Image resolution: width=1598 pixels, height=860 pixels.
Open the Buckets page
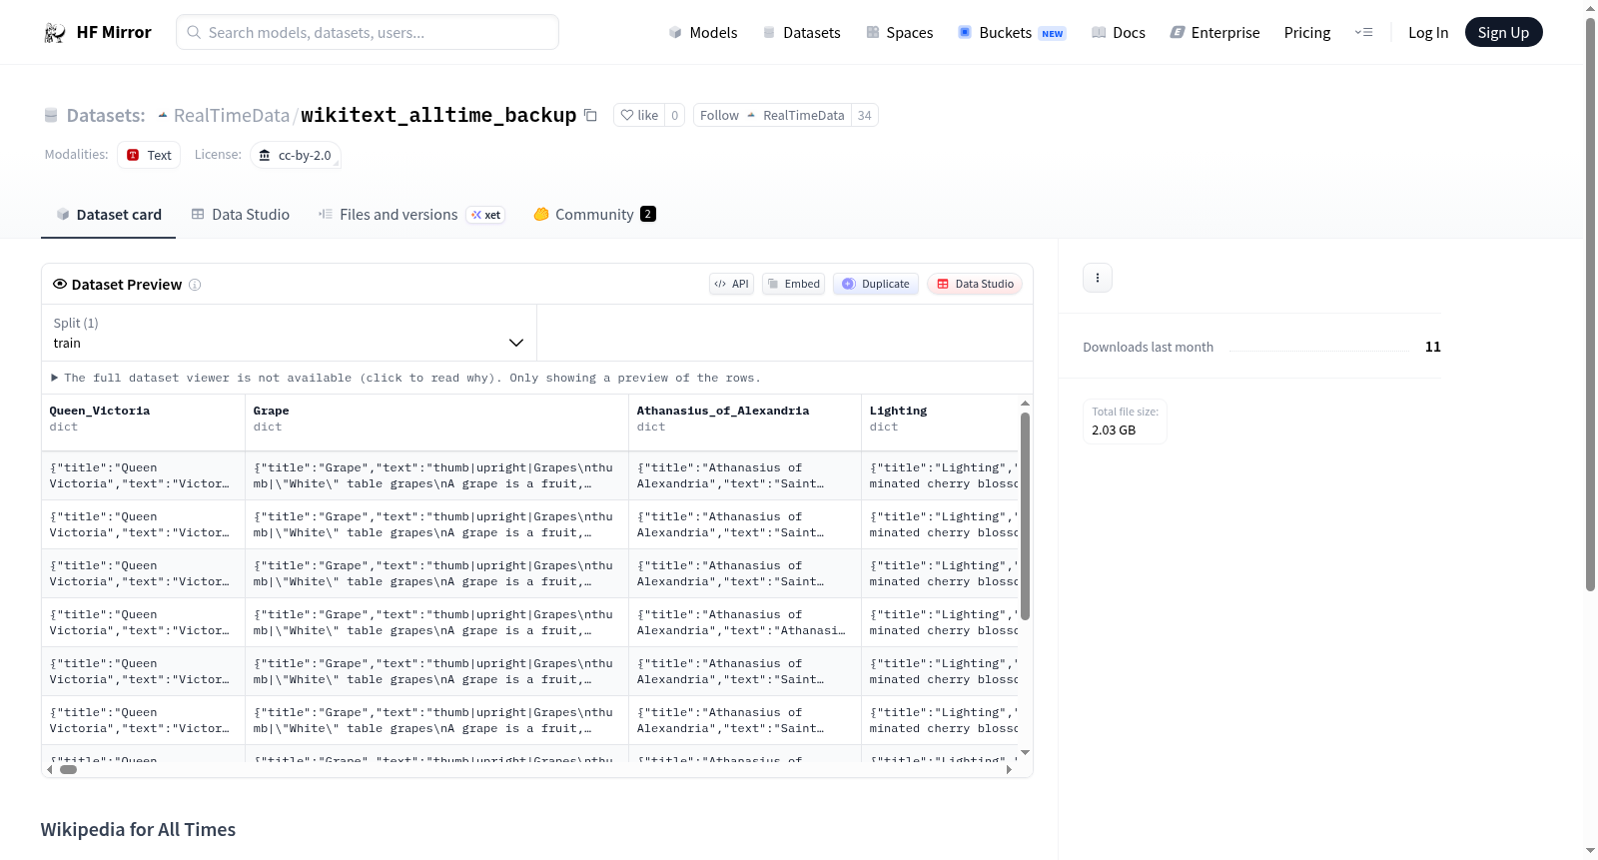click(1012, 32)
